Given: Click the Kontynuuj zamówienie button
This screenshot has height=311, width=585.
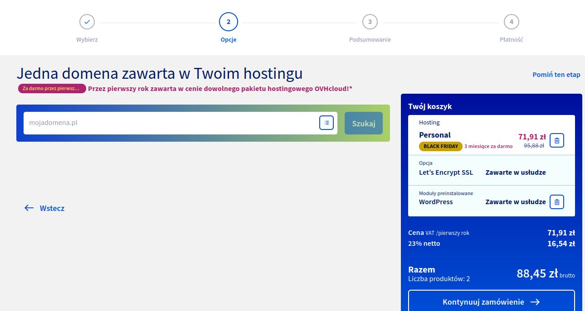Looking at the screenshot, I should [x=492, y=302].
